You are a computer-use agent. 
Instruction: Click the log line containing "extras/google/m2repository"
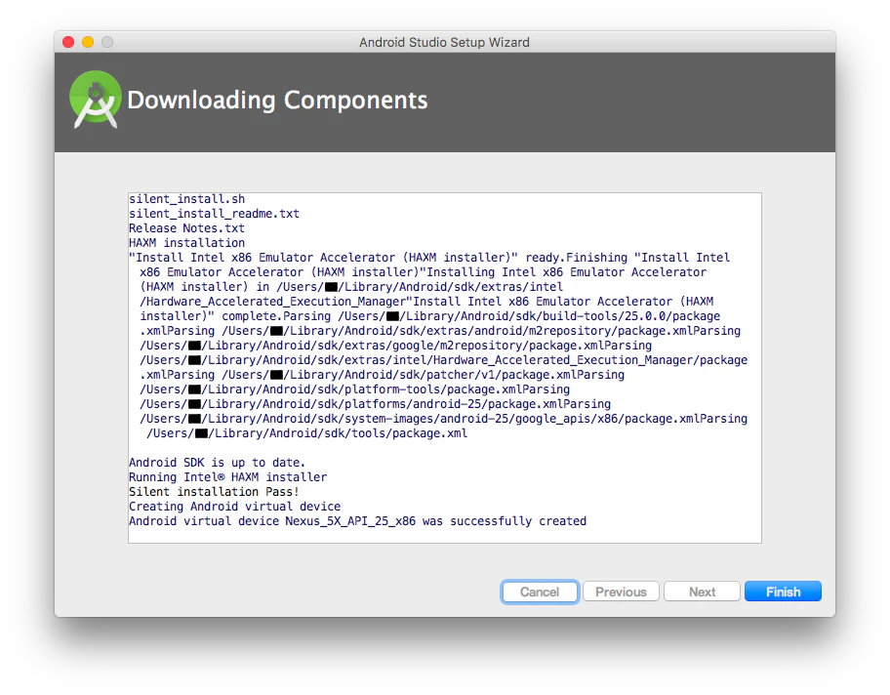(395, 346)
